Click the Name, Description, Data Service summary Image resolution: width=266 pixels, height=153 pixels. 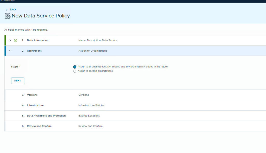98,40
